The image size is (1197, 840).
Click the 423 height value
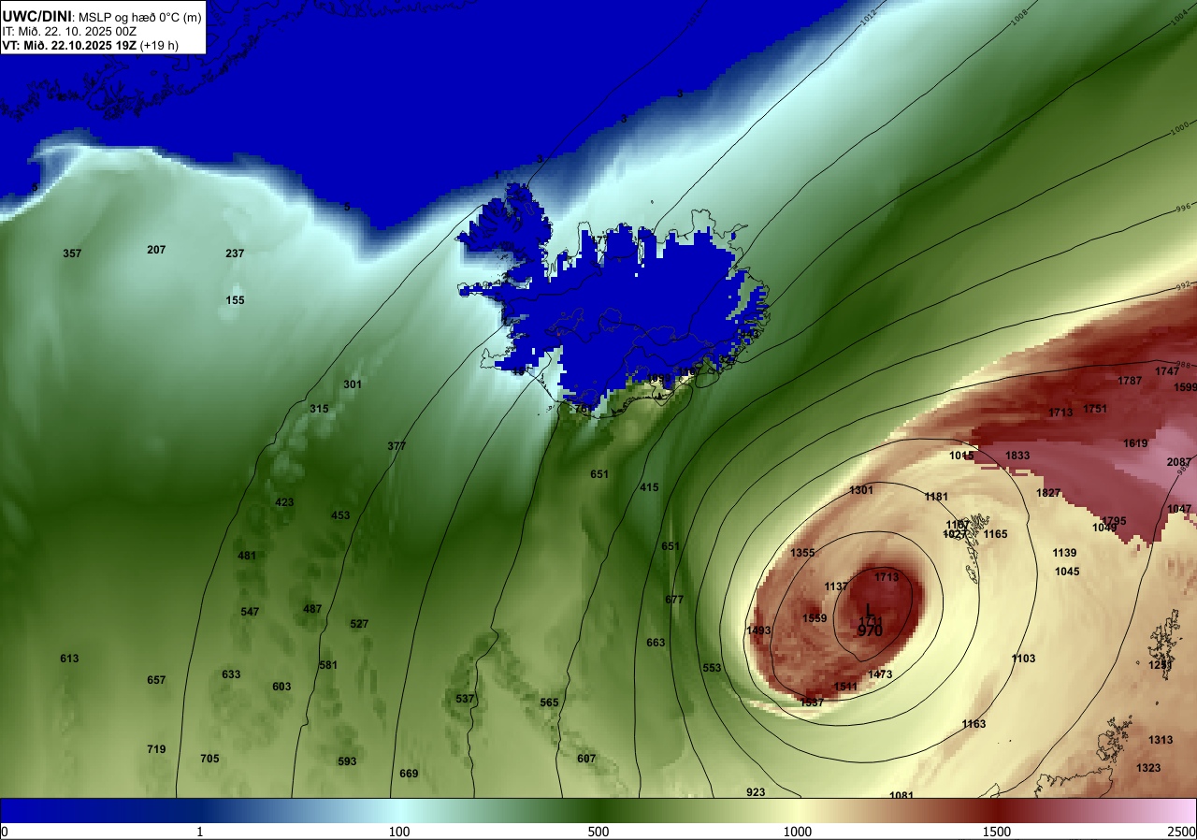284,502
